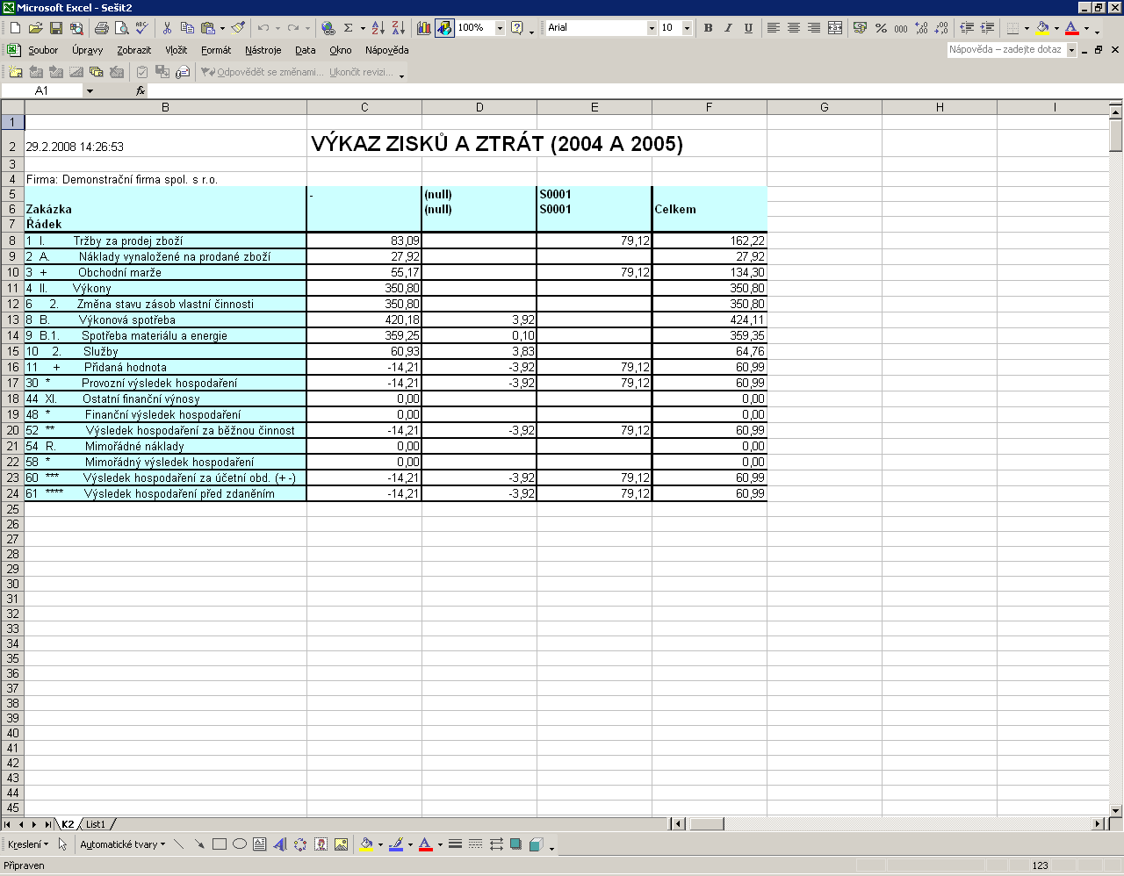Viewport: 1124px width, 876px height.
Task: Apply percent style formatting
Action: [881, 28]
